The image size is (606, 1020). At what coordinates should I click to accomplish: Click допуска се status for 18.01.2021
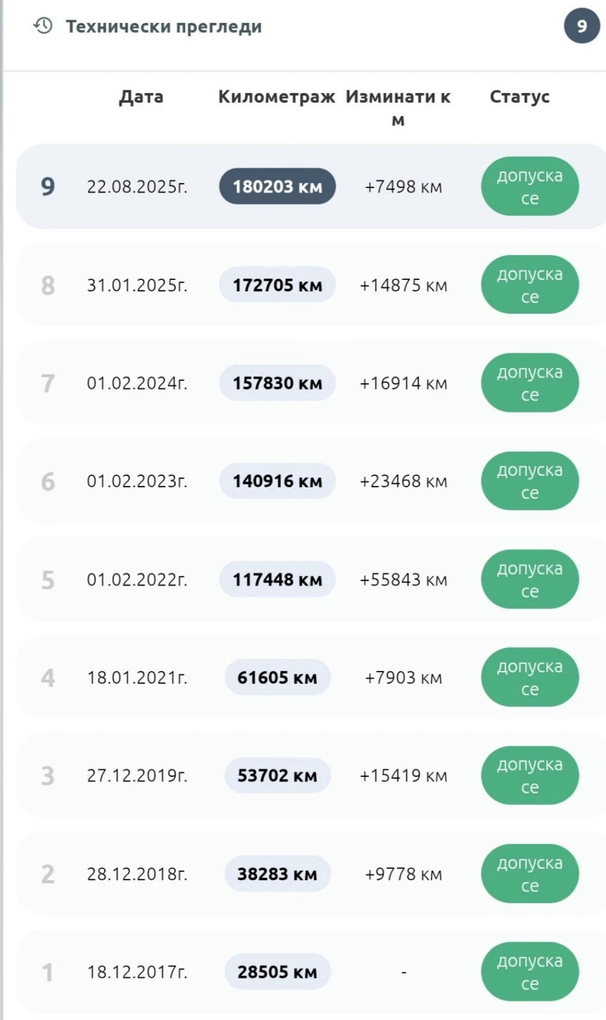point(529,677)
